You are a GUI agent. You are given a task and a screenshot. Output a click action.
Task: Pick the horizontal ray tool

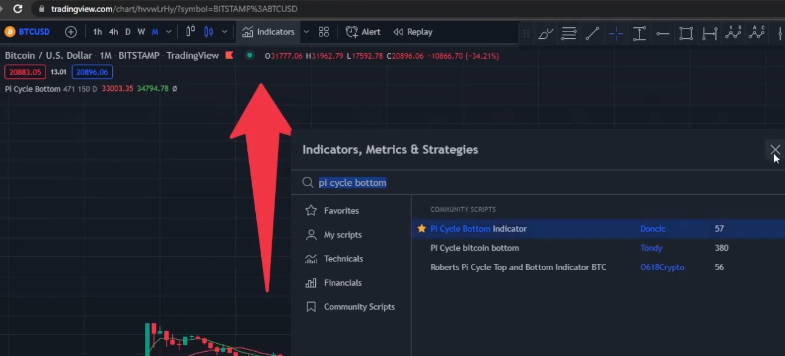tap(663, 34)
